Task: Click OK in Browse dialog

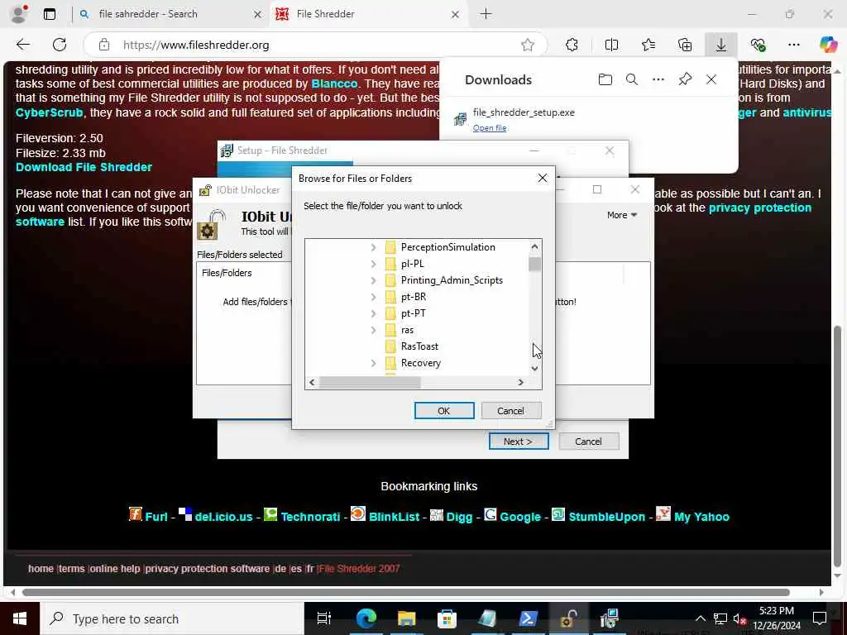Action: (x=444, y=411)
